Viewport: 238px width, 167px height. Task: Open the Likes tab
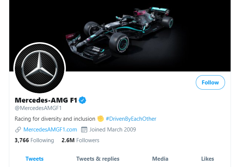pos(208,159)
